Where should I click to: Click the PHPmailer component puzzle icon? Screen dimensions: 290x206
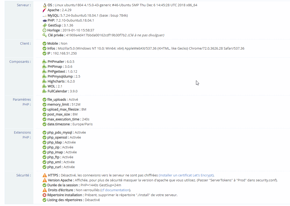click(x=44, y=61)
